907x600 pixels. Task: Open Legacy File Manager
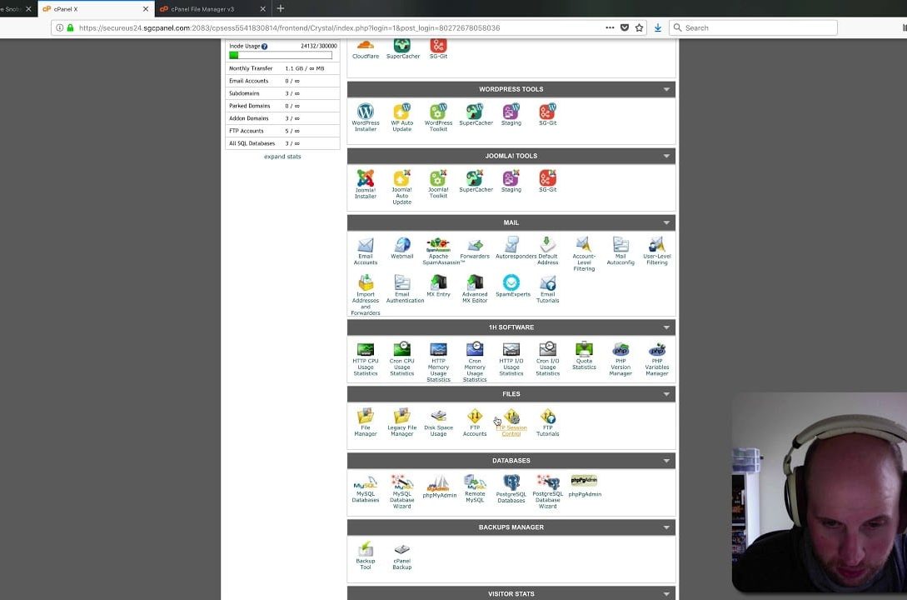402,422
